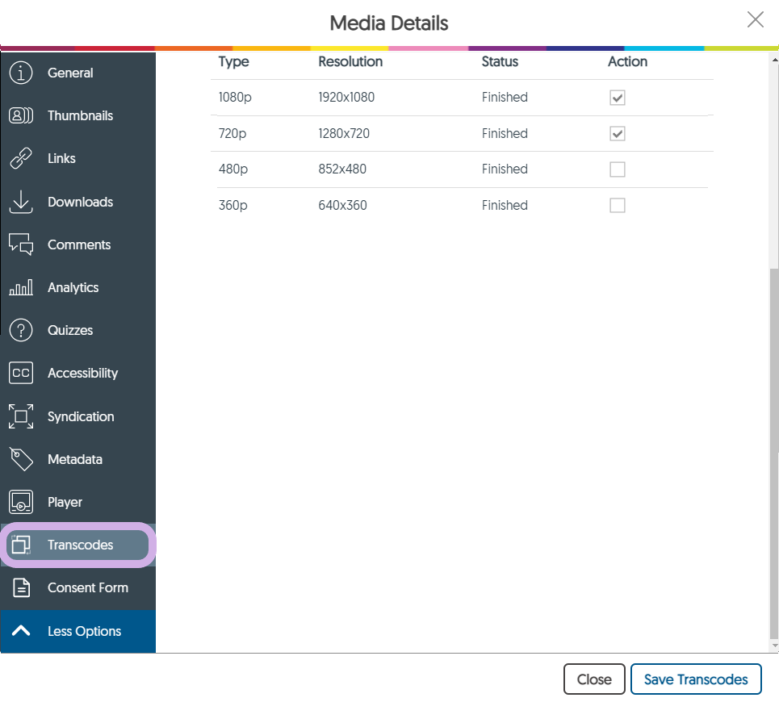The height and width of the screenshot is (702, 779).
Task: Click the Status column header
Action: (x=500, y=61)
